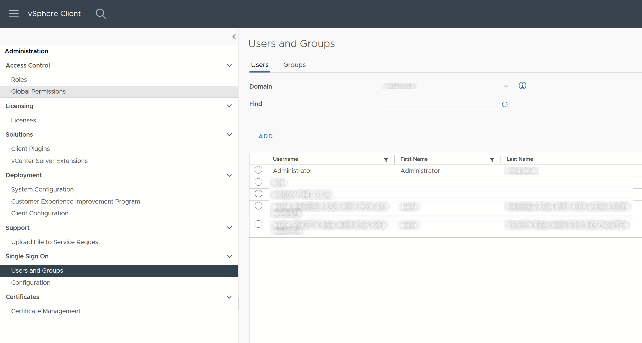Collapse the Single Sign On section

pos(229,256)
